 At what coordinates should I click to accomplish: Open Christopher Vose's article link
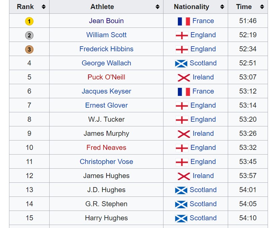coord(106,162)
